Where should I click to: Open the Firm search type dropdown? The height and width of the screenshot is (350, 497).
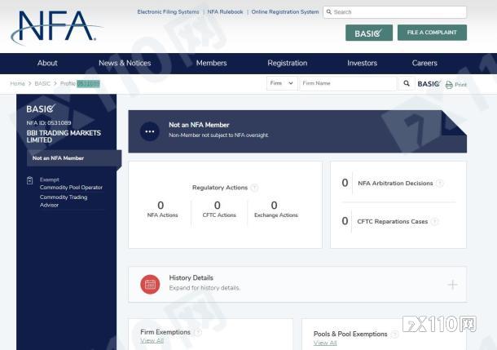[282, 83]
